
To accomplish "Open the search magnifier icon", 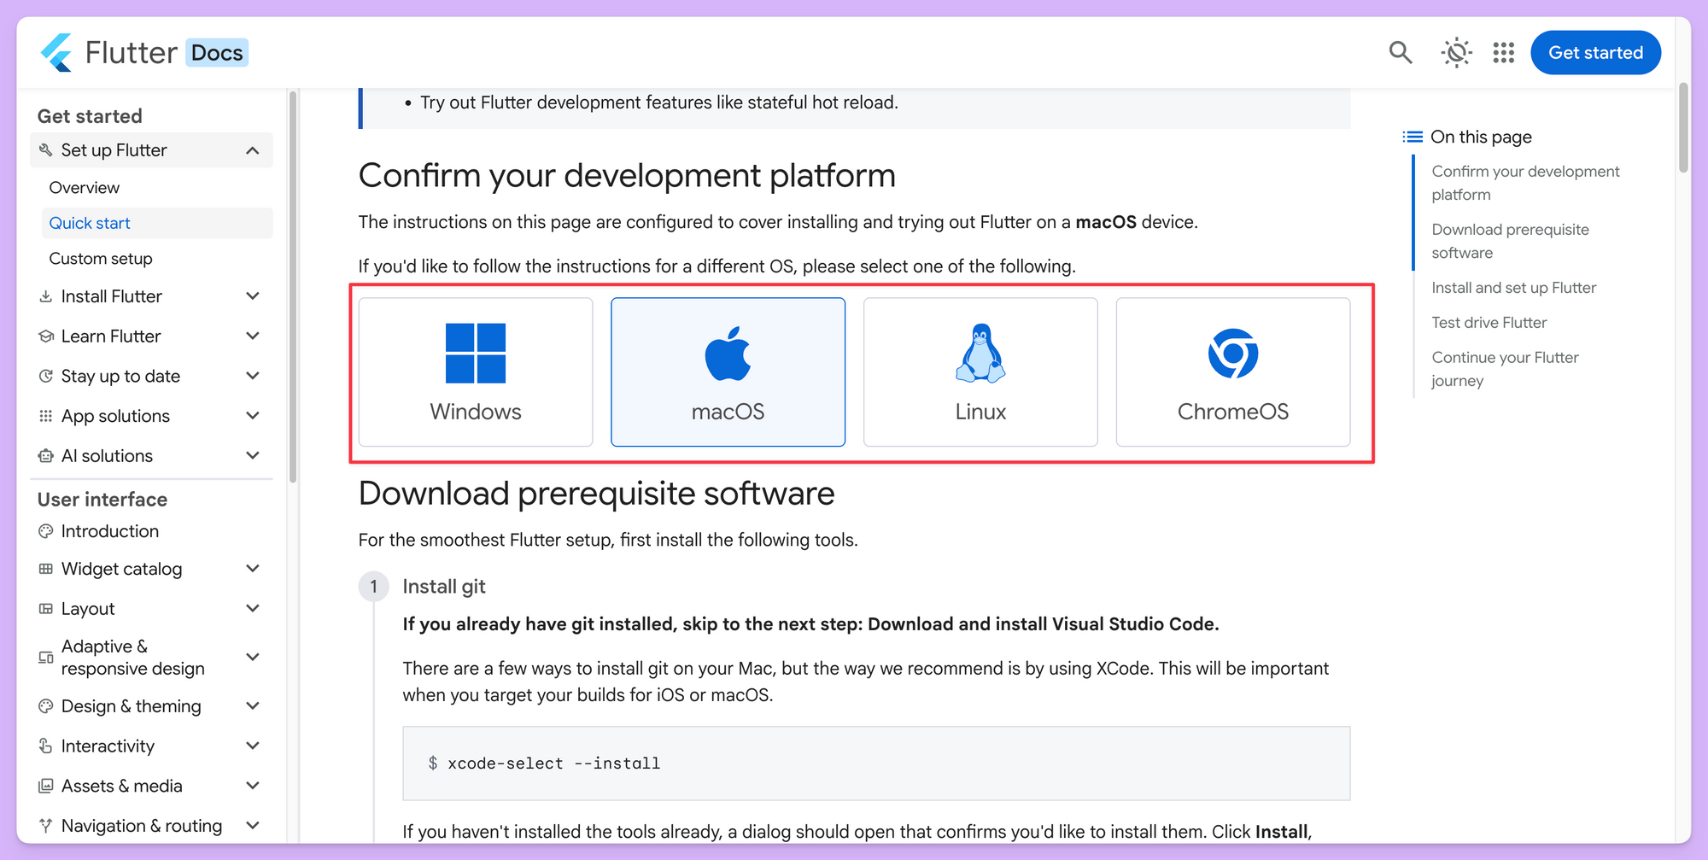I will click(1401, 53).
